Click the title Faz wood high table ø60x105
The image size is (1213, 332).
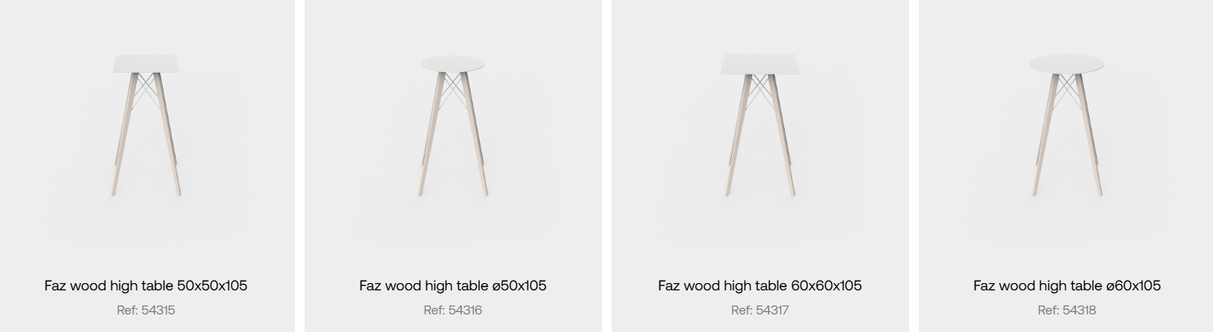point(1067,286)
